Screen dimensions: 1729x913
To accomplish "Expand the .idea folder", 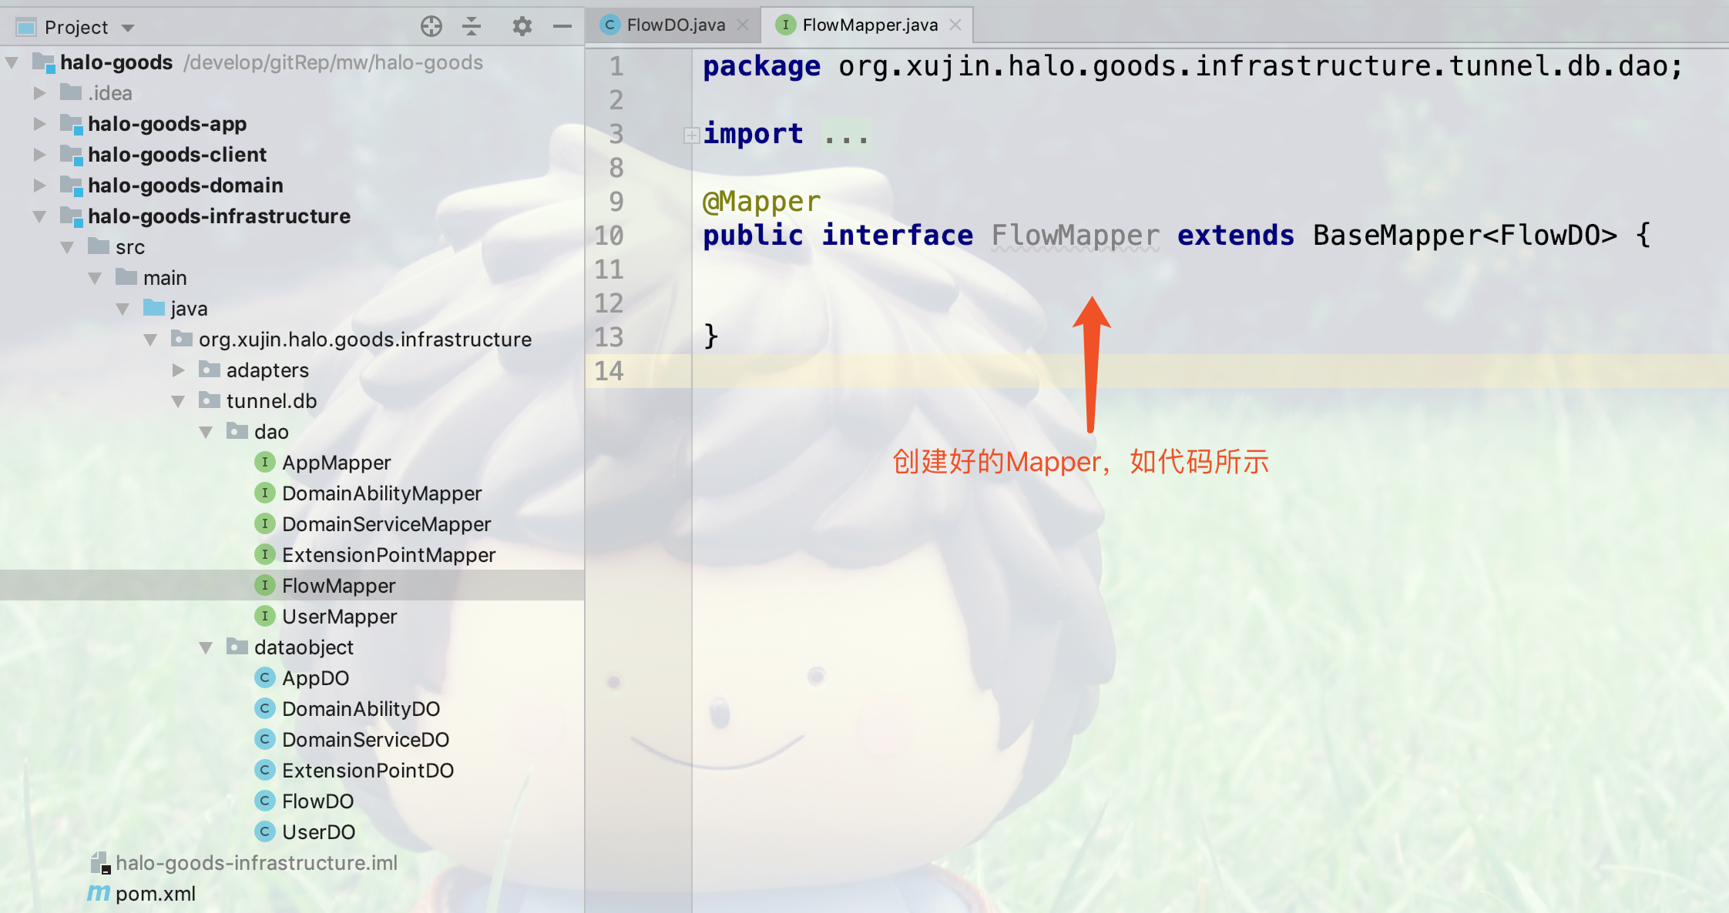I will (40, 93).
